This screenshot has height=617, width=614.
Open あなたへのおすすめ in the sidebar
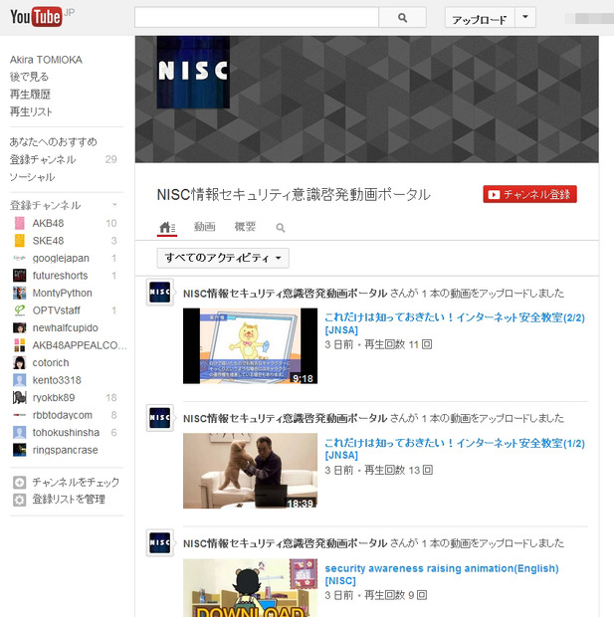[x=54, y=141]
